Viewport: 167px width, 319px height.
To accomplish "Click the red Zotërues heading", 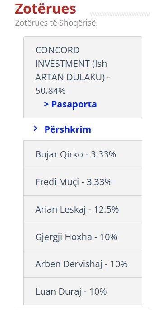I will click(x=46, y=9).
